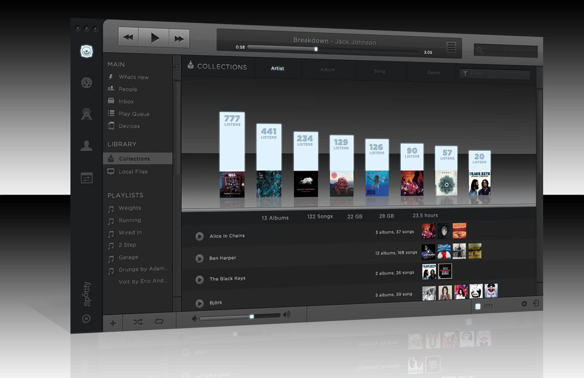584x378 pixels.
Task: Collapse the sidebar with the panel toggle icon
Action: [x=177, y=67]
